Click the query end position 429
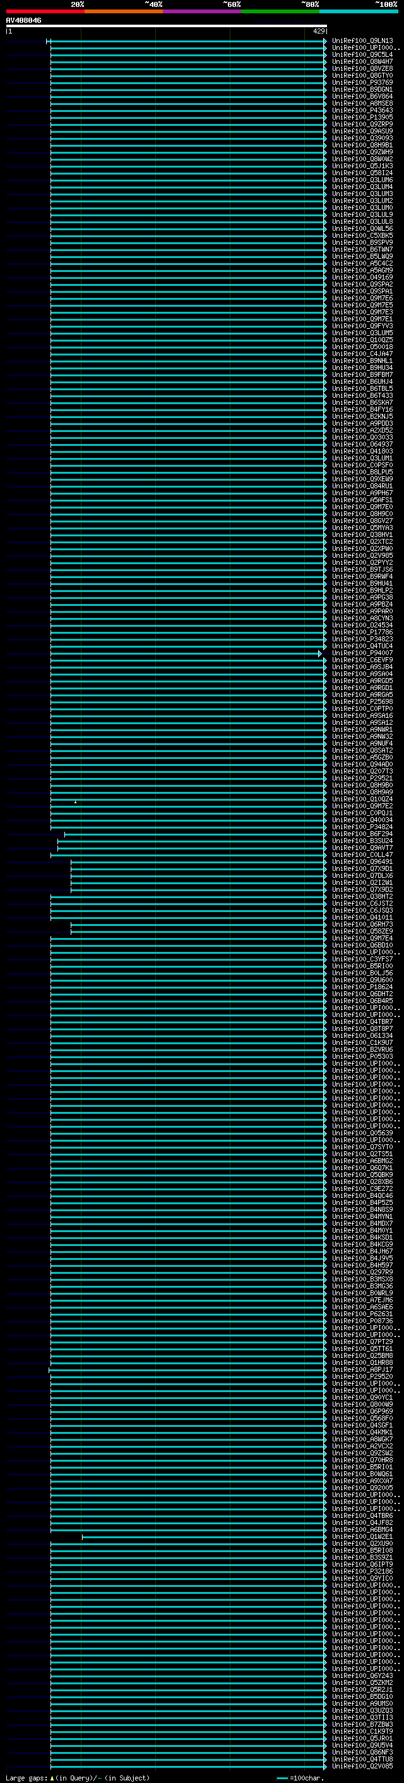This screenshot has width=404, height=1783. [318, 31]
